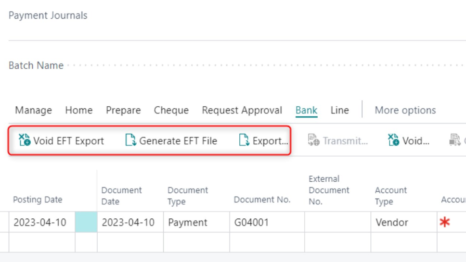The width and height of the screenshot is (466, 262).
Task: Click the Document No. column header
Action: [262, 200]
